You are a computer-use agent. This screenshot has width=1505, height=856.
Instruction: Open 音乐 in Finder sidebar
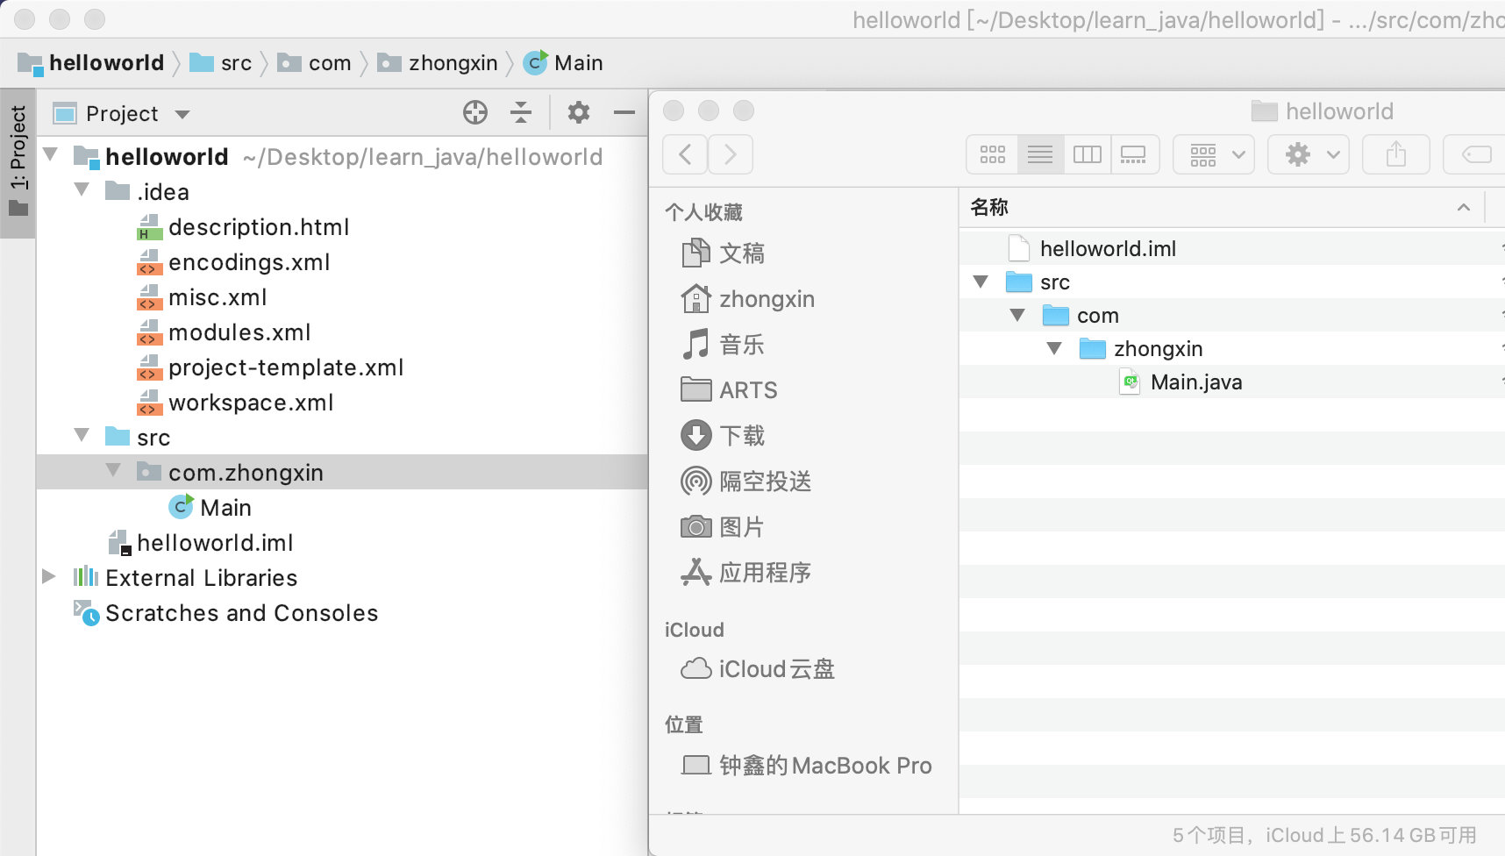724,345
